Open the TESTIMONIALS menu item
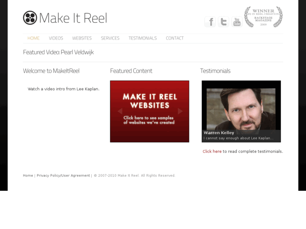The height and width of the screenshot is (229, 306). tap(143, 38)
